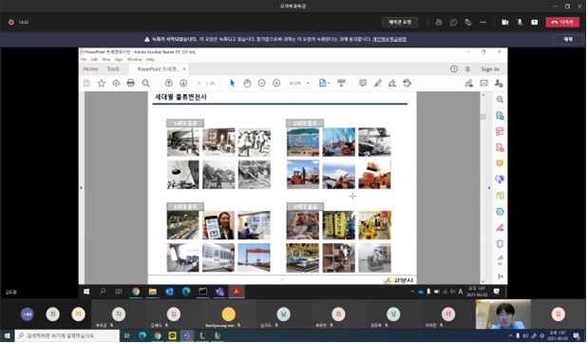Click the Acrobat help question mark icon
This screenshot has height=344, width=588.
(x=454, y=69)
